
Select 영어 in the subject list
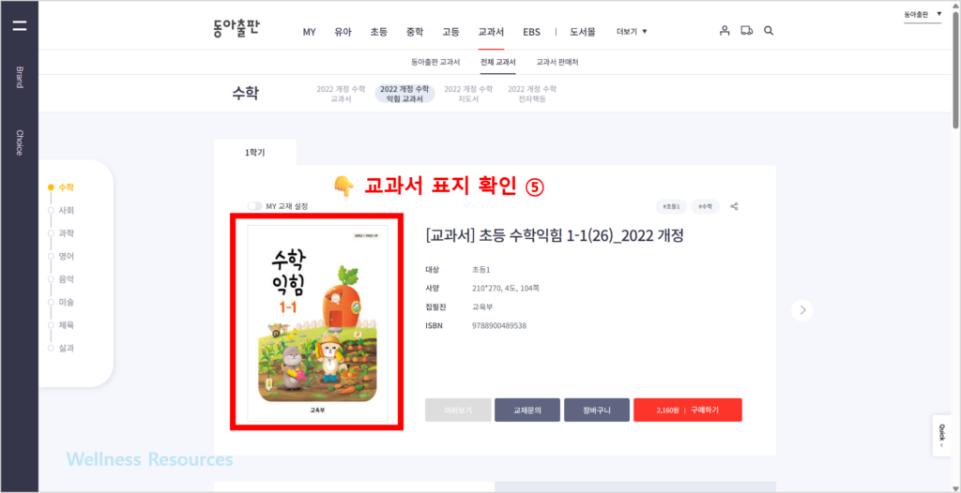pyautogui.click(x=67, y=256)
